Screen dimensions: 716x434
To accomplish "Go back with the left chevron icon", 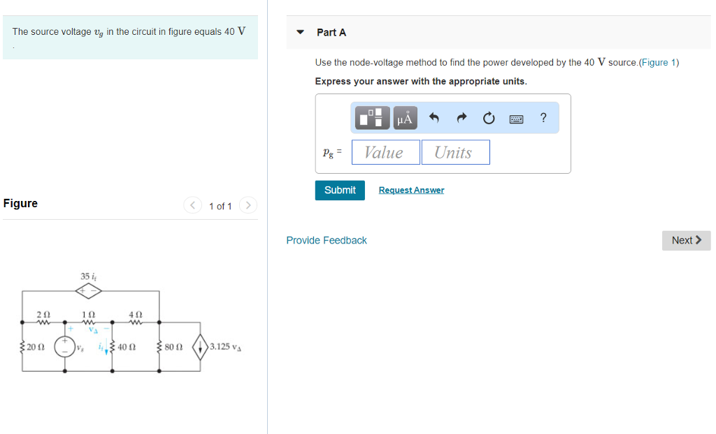I will pyautogui.click(x=192, y=205).
